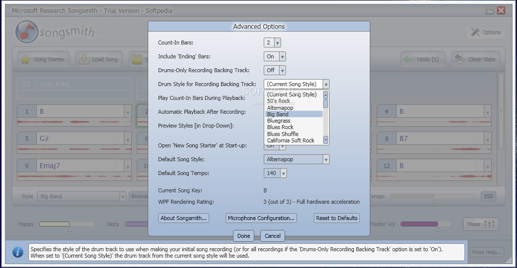Click the Save disk icon
The width and height of the screenshot is (517, 268).
[x=137, y=59]
